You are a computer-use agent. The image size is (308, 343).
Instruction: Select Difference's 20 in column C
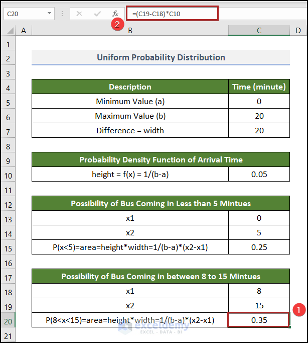(259, 131)
